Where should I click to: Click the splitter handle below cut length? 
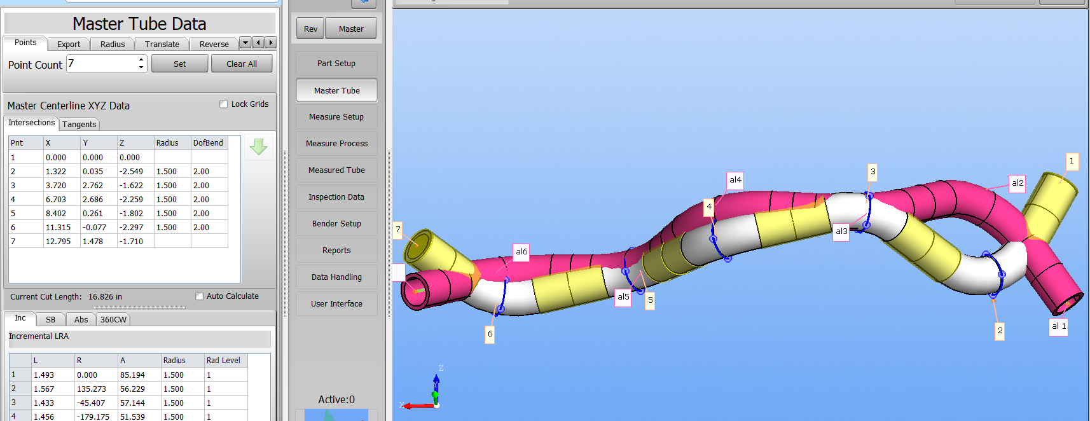[x=140, y=308]
